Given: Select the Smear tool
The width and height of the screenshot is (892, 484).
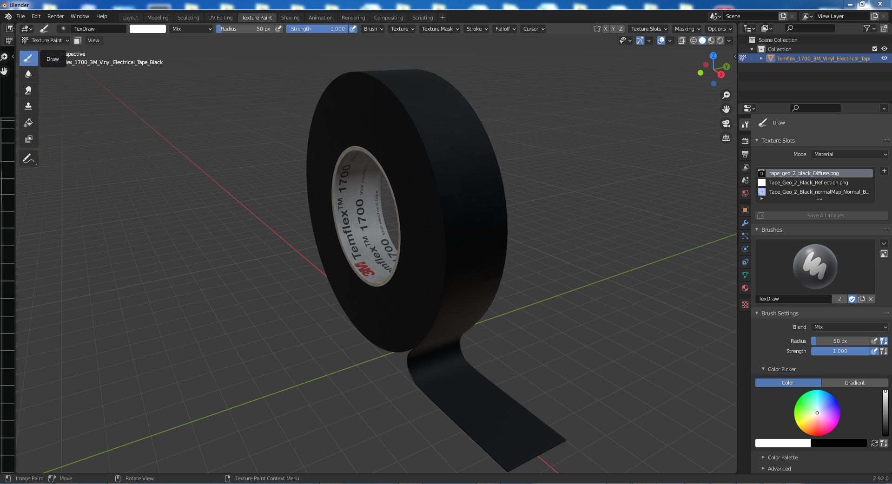Looking at the screenshot, I should (x=28, y=90).
